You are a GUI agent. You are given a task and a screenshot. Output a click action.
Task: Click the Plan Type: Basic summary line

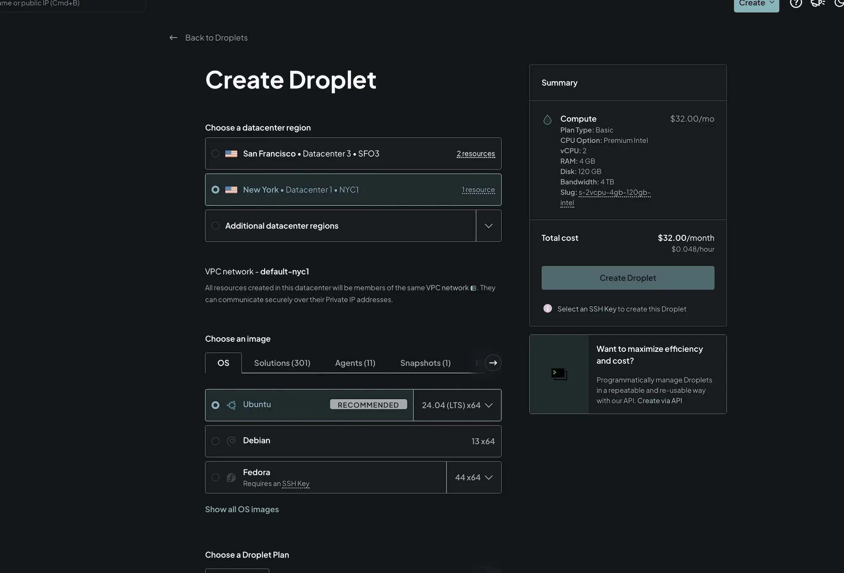pyautogui.click(x=587, y=130)
